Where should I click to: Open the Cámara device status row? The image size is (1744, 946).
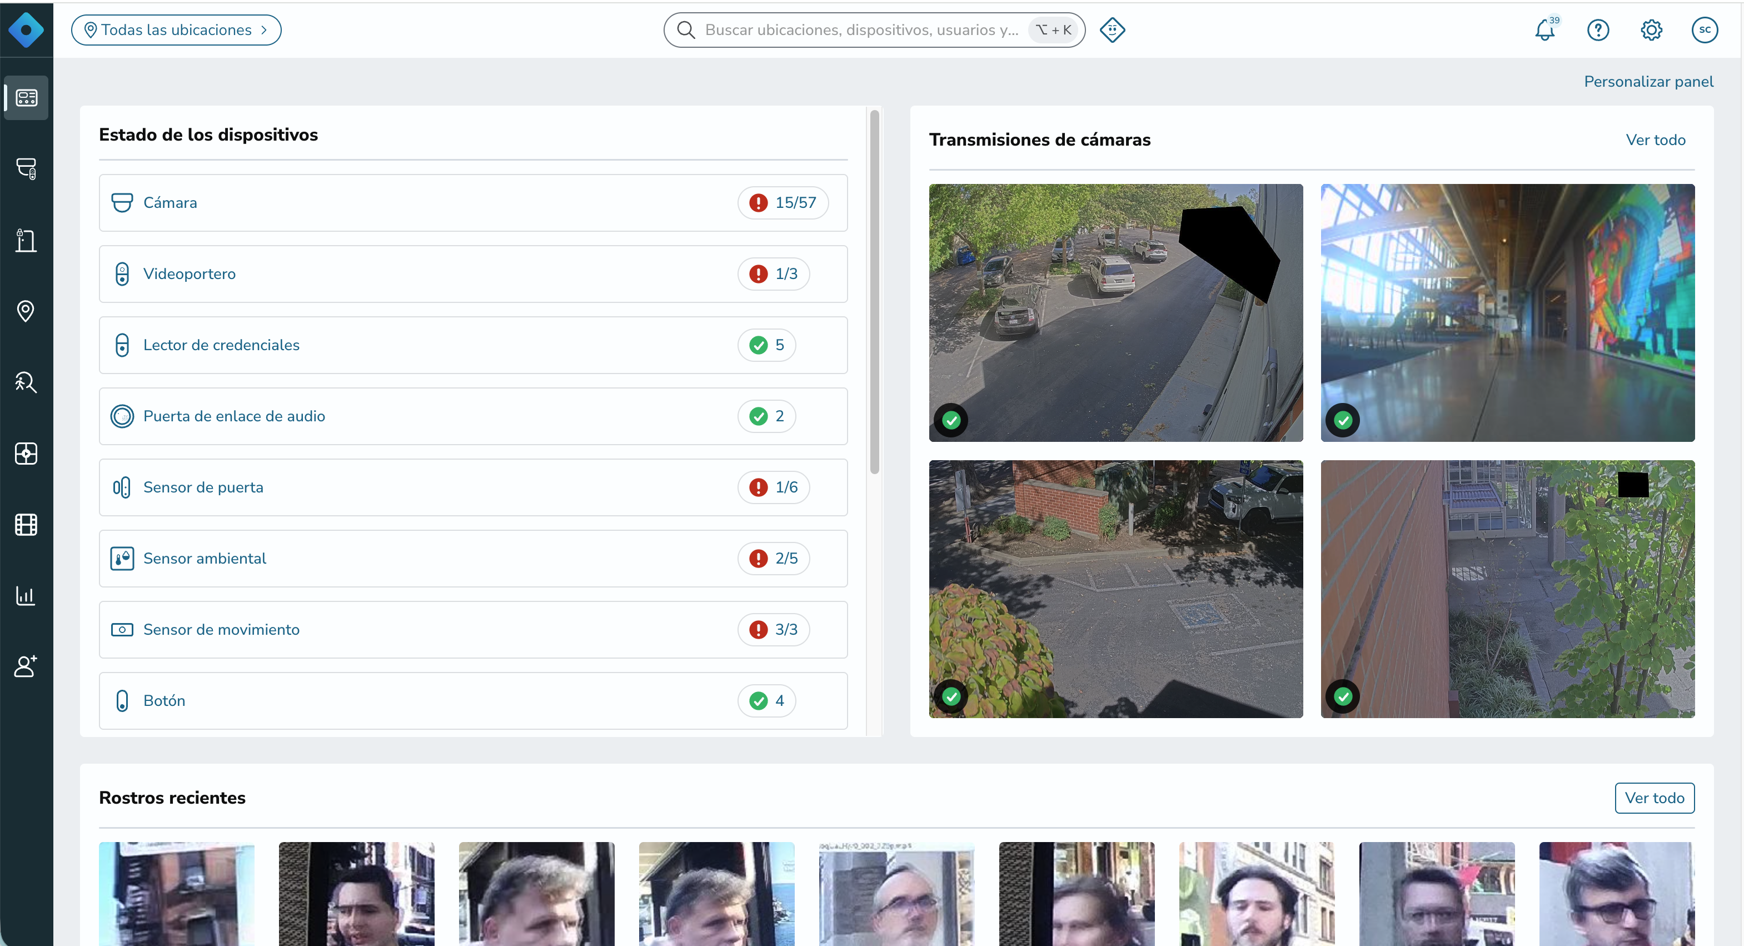coord(473,202)
